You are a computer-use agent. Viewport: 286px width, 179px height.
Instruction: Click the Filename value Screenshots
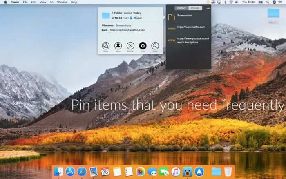coord(123,25)
